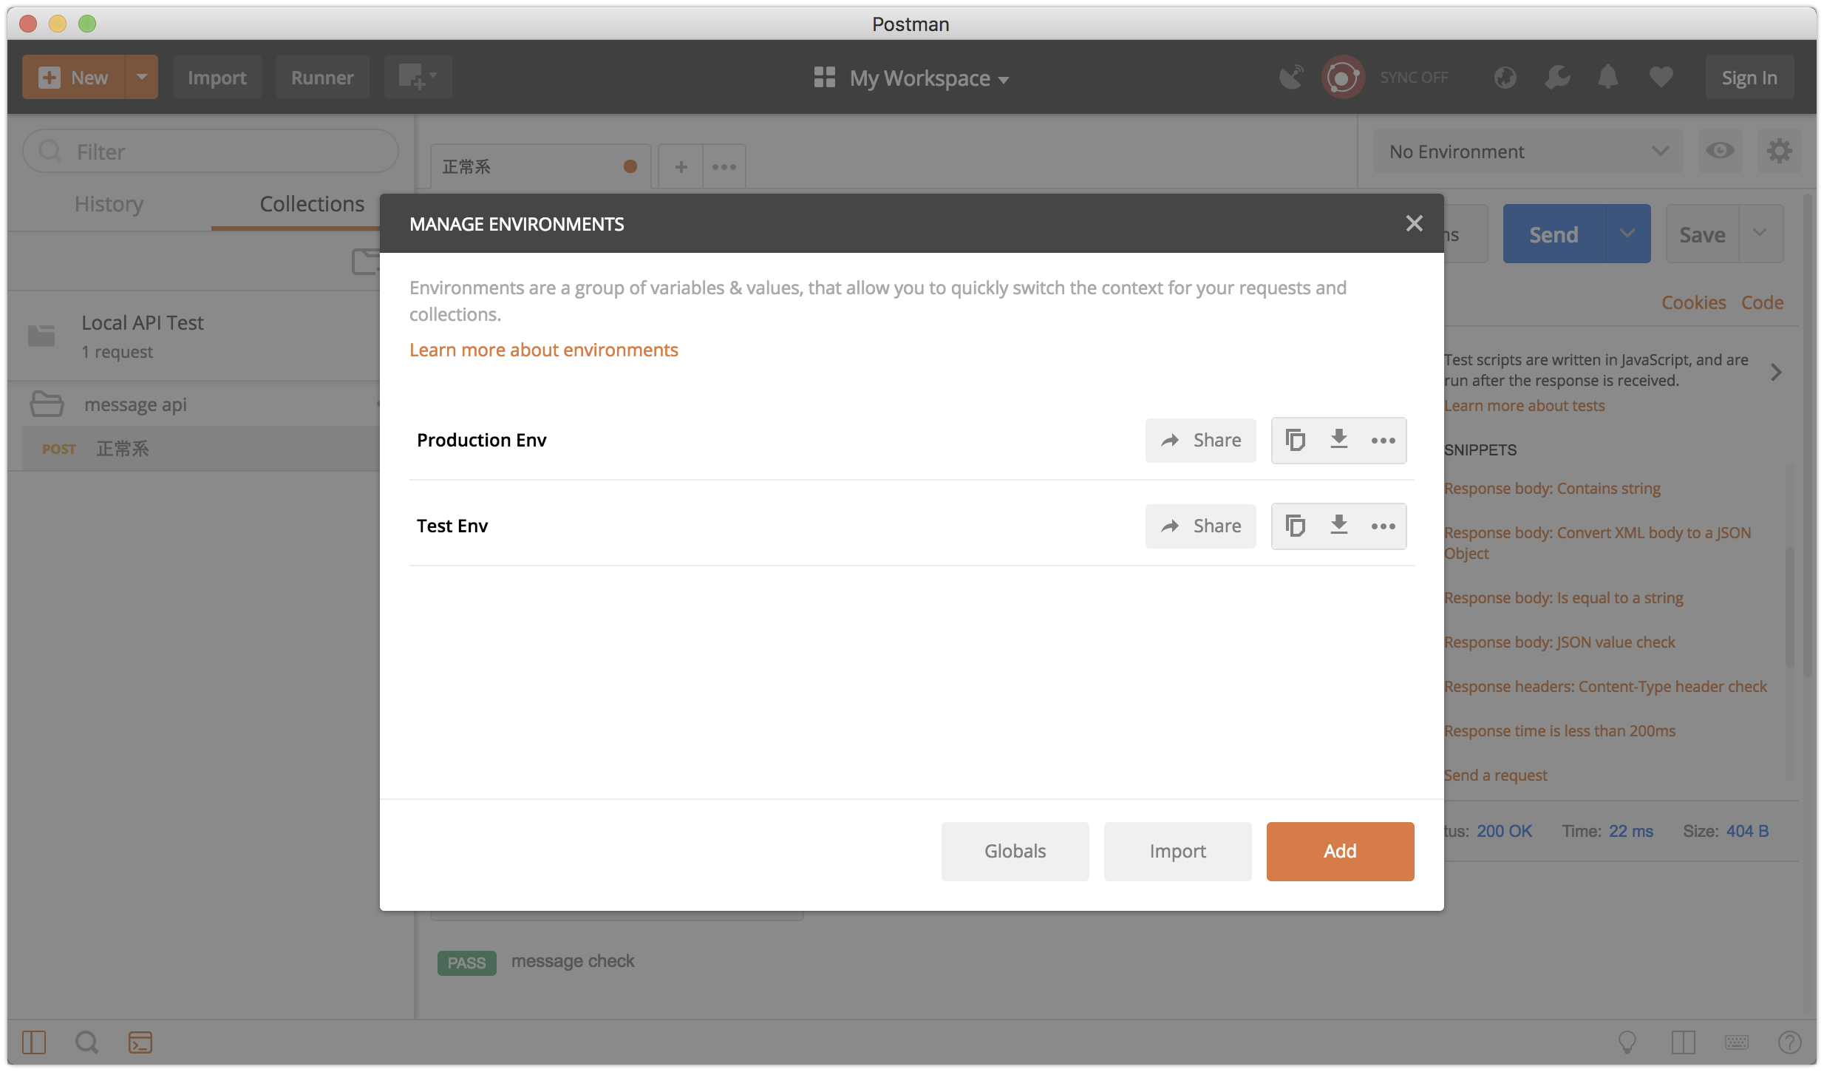
Task: Insert Response time is less than 200ms
Action: (1559, 730)
